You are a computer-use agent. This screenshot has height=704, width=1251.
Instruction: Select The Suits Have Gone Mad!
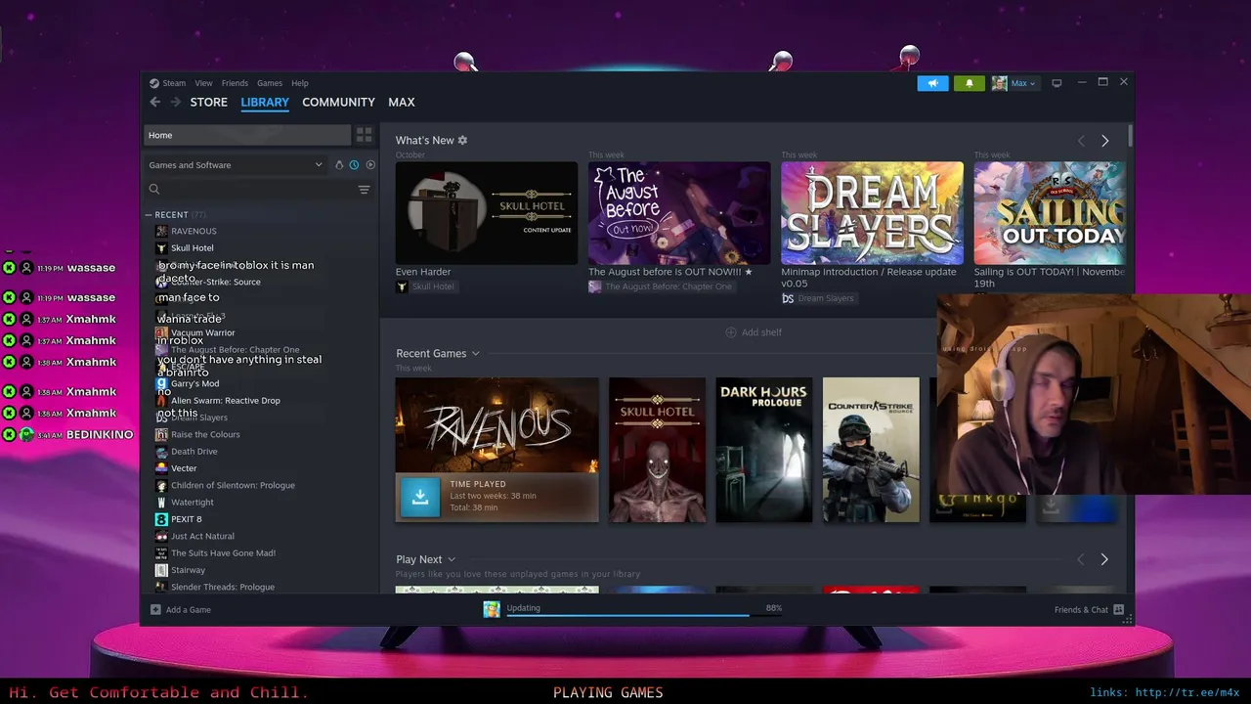(x=223, y=553)
